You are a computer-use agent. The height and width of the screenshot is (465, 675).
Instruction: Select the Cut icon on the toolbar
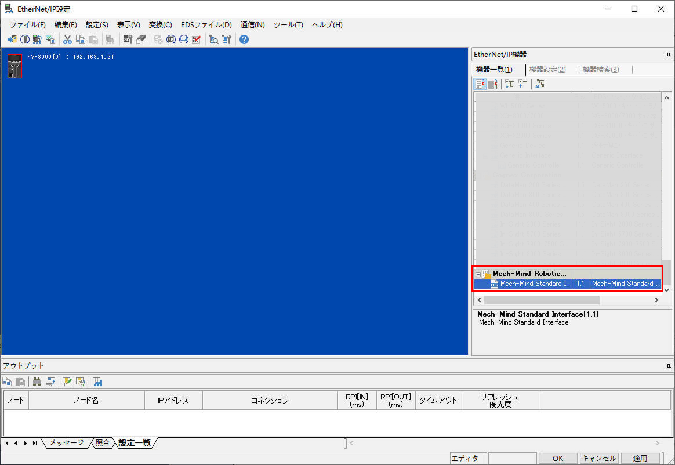(67, 39)
